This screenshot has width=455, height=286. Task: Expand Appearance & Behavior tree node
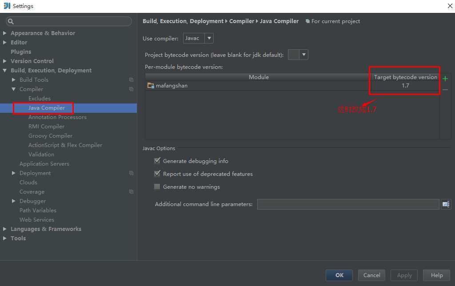click(x=4, y=33)
